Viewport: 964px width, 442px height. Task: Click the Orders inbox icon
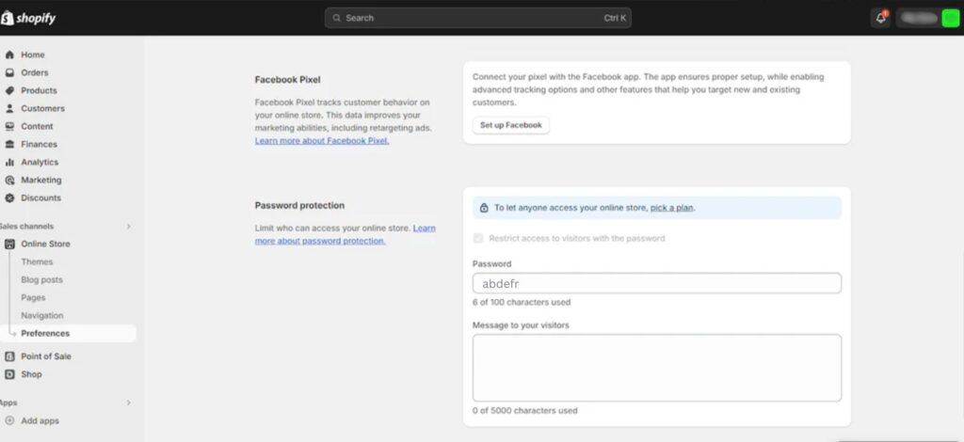(10, 72)
